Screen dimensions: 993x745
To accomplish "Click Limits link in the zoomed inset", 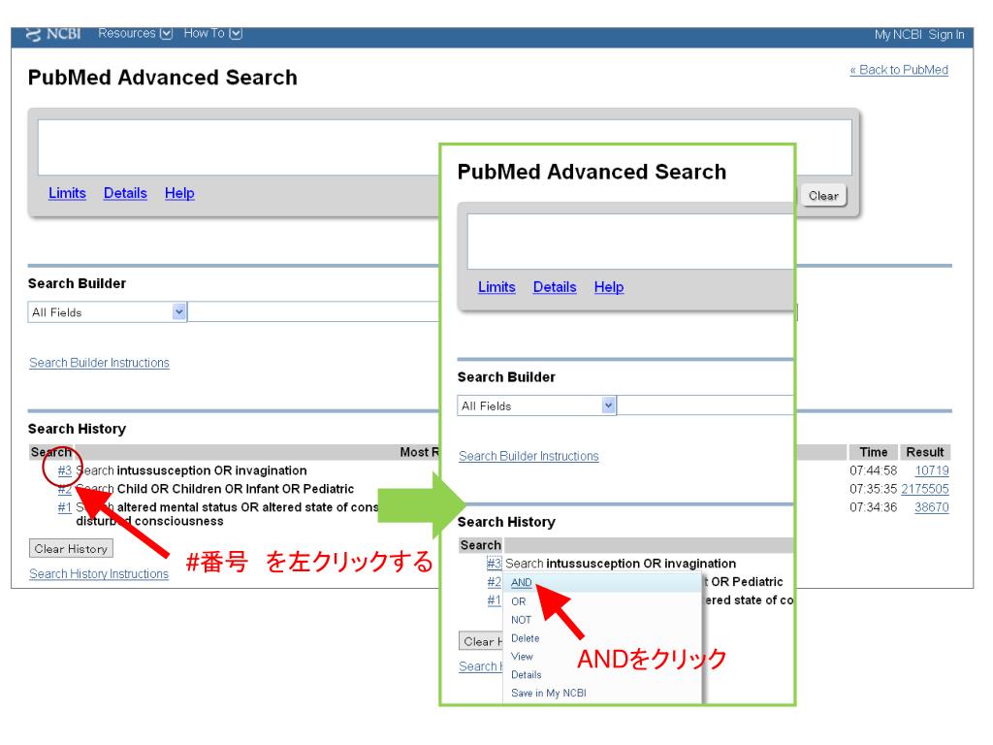I will [496, 287].
